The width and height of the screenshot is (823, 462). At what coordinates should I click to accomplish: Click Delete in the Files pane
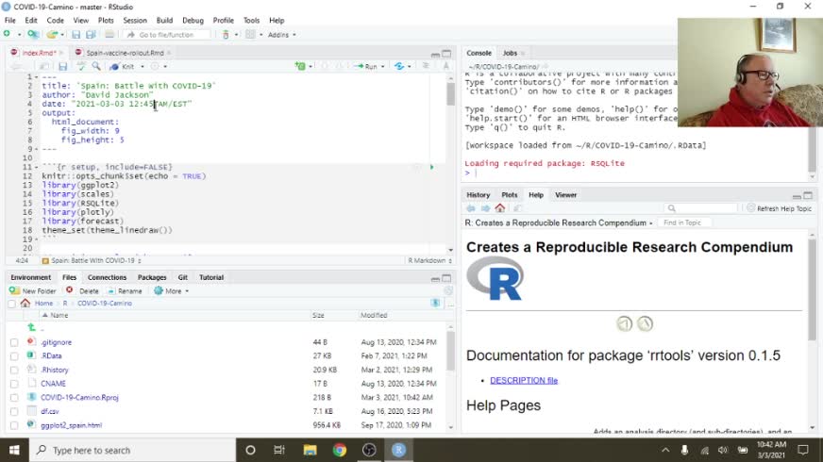pyautogui.click(x=82, y=290)
